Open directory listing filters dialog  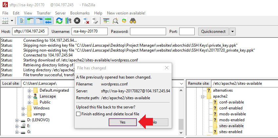click(106, 21)
